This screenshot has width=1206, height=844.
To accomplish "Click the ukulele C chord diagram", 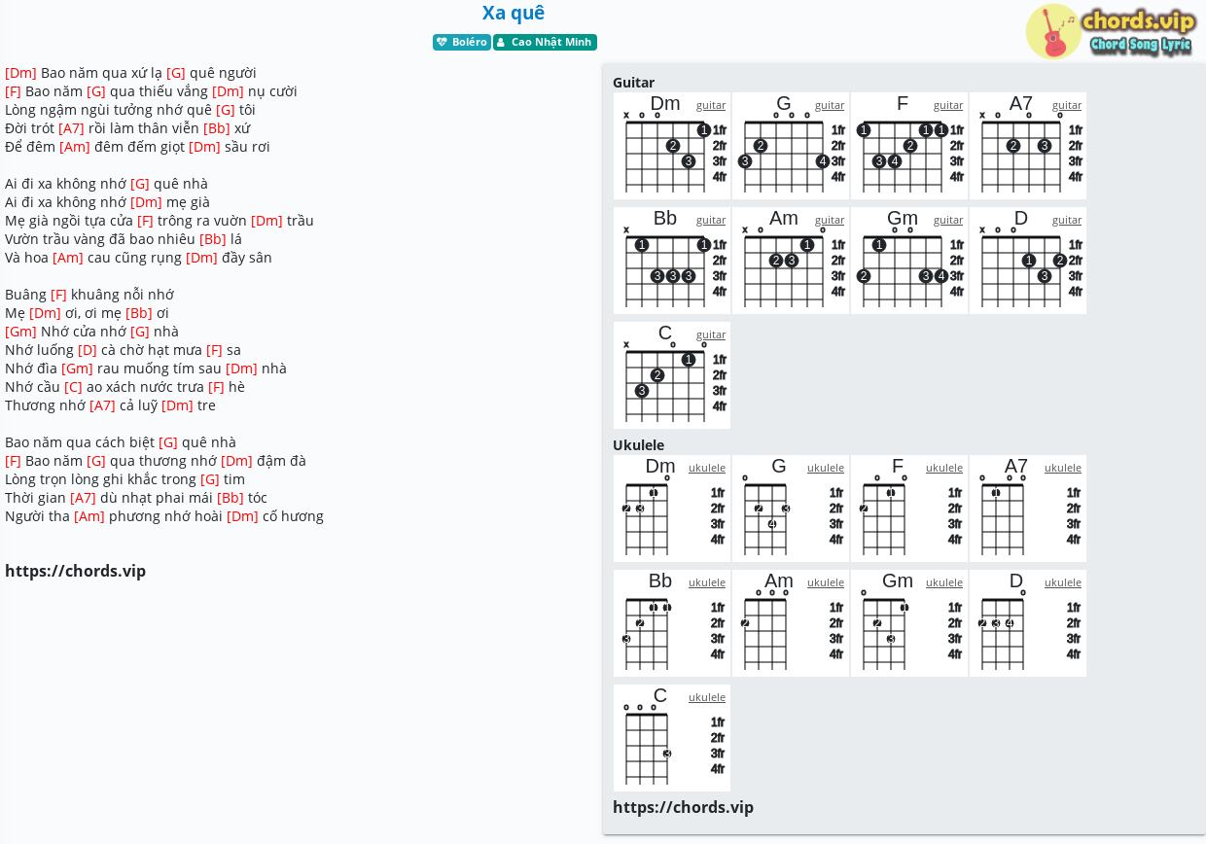I will pos(672,738).
